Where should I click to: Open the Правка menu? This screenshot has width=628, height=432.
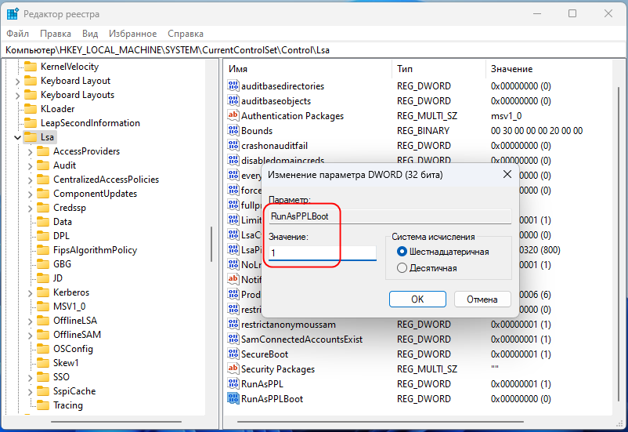(56, 34)
